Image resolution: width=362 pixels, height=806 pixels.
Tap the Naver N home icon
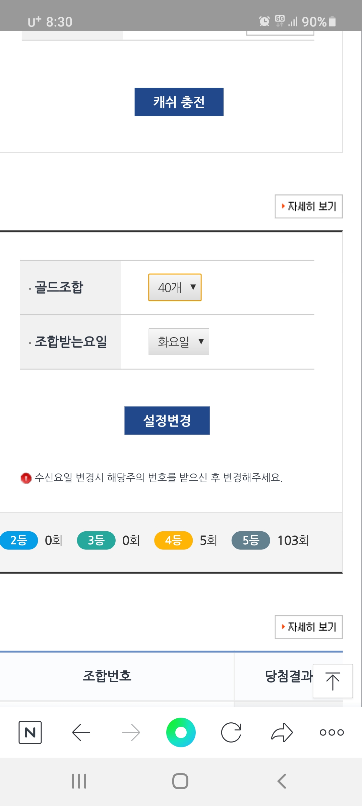coord(30,732)
